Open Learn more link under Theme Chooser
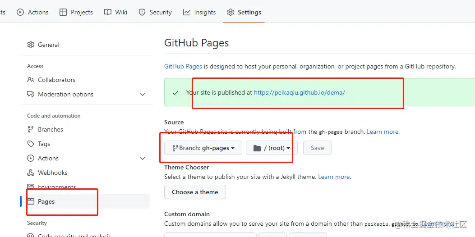 point(334,177)
